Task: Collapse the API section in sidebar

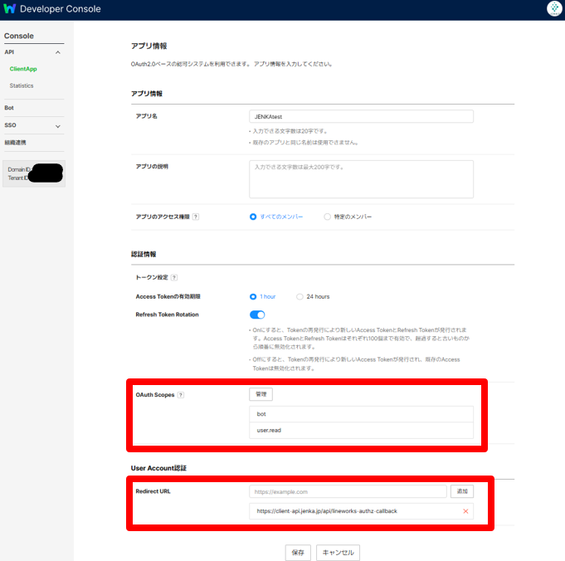Action: tap(58, 52)
